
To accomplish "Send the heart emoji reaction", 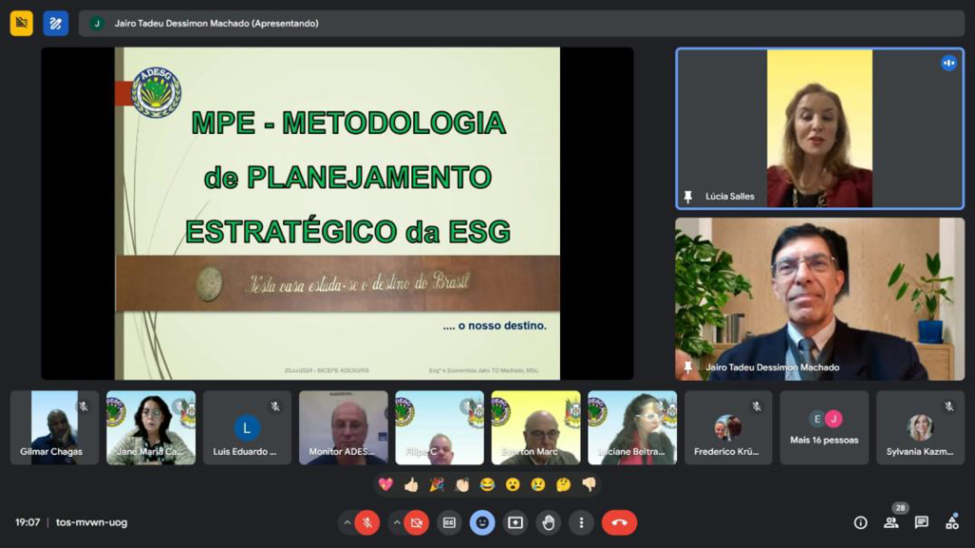I will (x=386, y=484).
